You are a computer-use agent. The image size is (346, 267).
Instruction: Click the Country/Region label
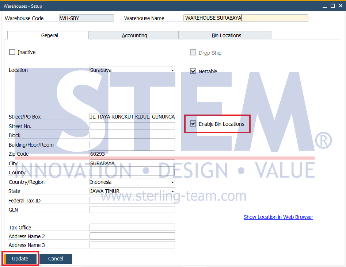pos(26,182)
